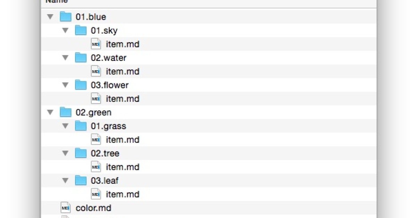Collapse the 01.grass subfolder
This screenshot has height=218, width=417.
65,126
